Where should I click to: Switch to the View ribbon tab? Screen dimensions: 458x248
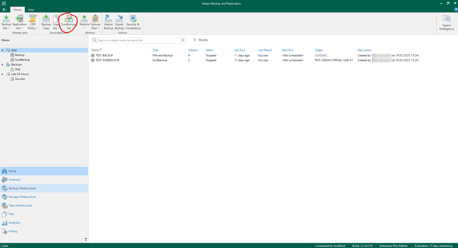point(31,10)
